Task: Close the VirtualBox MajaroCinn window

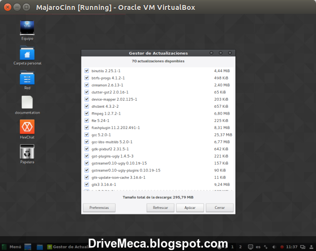Action: pos(7,7)
